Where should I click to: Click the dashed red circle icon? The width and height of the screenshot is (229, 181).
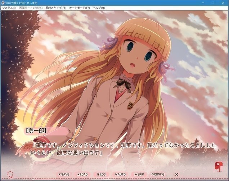[10, 175]
